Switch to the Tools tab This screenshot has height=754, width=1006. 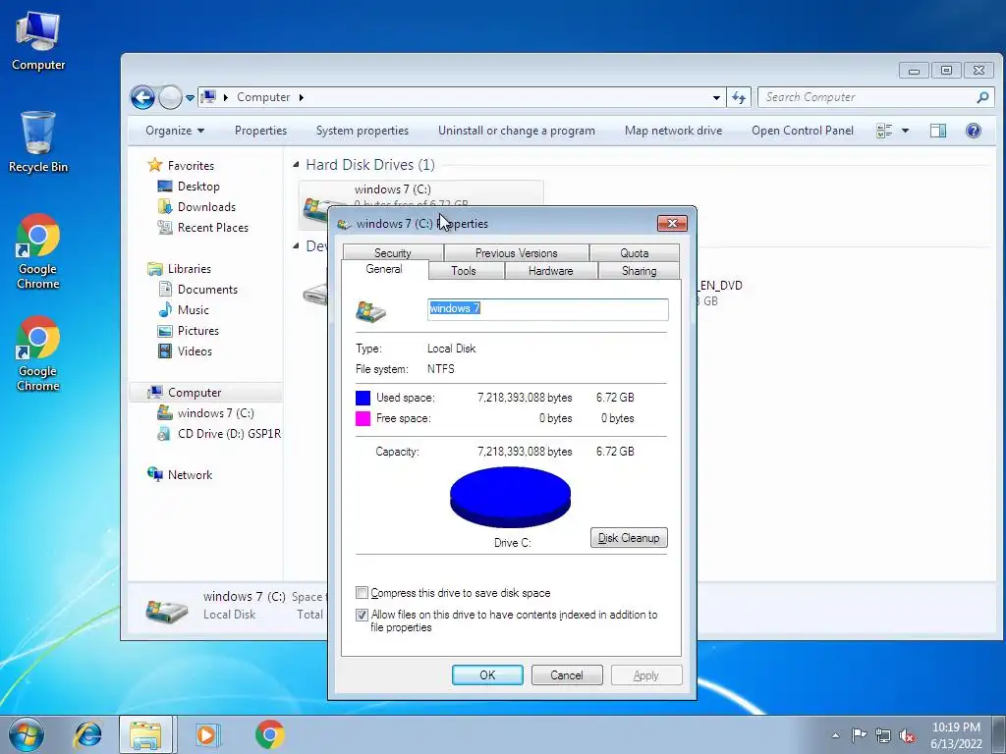[464, 271]
